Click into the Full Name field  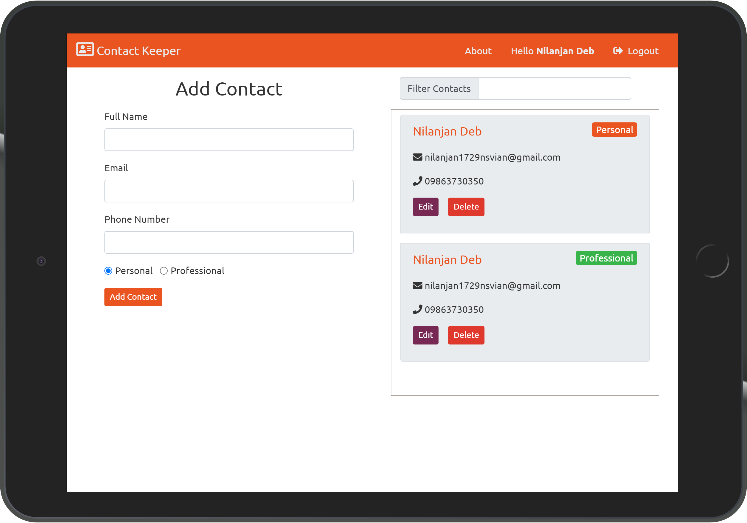tap(229, 140)
